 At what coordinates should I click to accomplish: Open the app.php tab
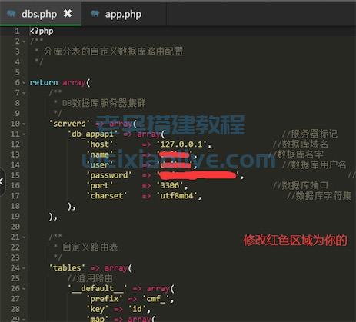coord(123,15)
